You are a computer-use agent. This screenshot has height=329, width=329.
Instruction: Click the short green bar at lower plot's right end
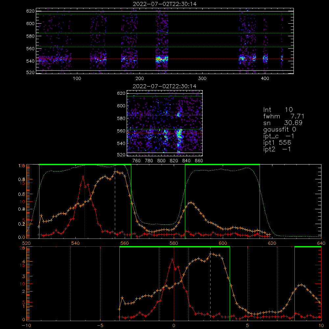click(308, 247)
